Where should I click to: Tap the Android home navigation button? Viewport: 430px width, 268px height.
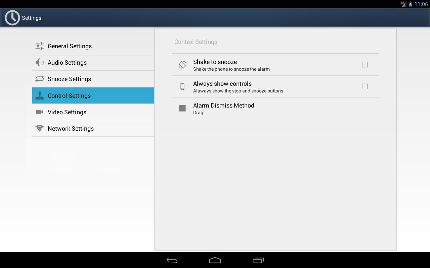tap(215, 260)
